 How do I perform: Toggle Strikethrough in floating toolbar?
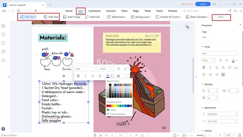pos(100,76)
